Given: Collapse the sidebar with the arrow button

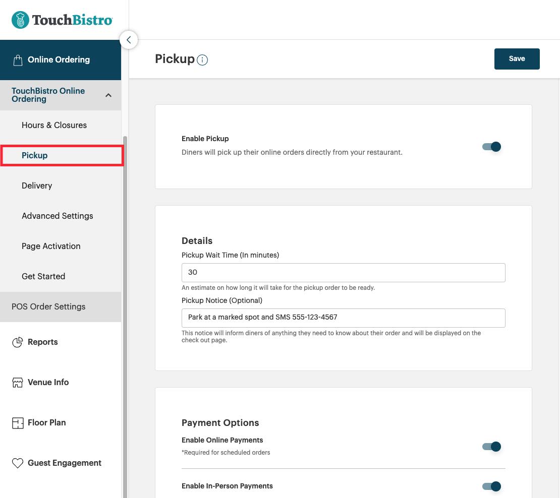Looking at the screenshot, I should click(x=129, y=40).
